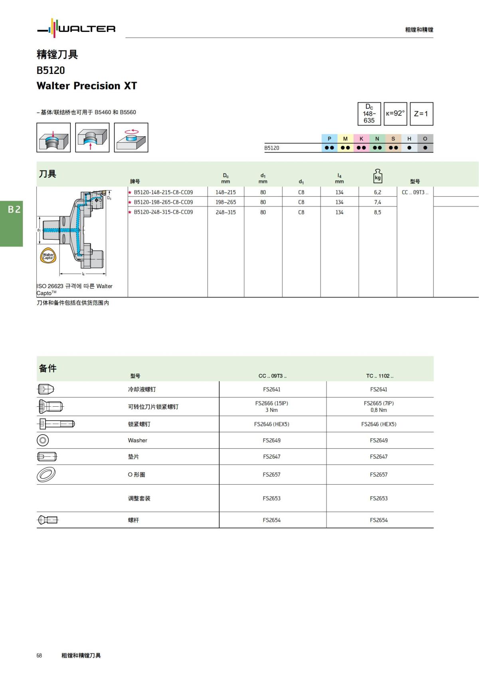
Task: Click part number B5120-148-215-C8-CC09
Action: [x=163, y=192]
